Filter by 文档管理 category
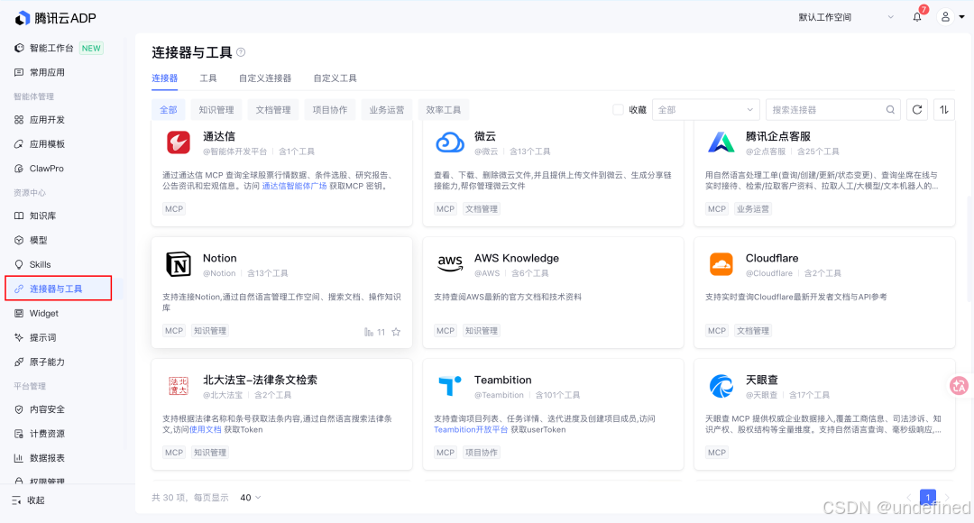Screen dimensions: 974x523 pos(273,110)
